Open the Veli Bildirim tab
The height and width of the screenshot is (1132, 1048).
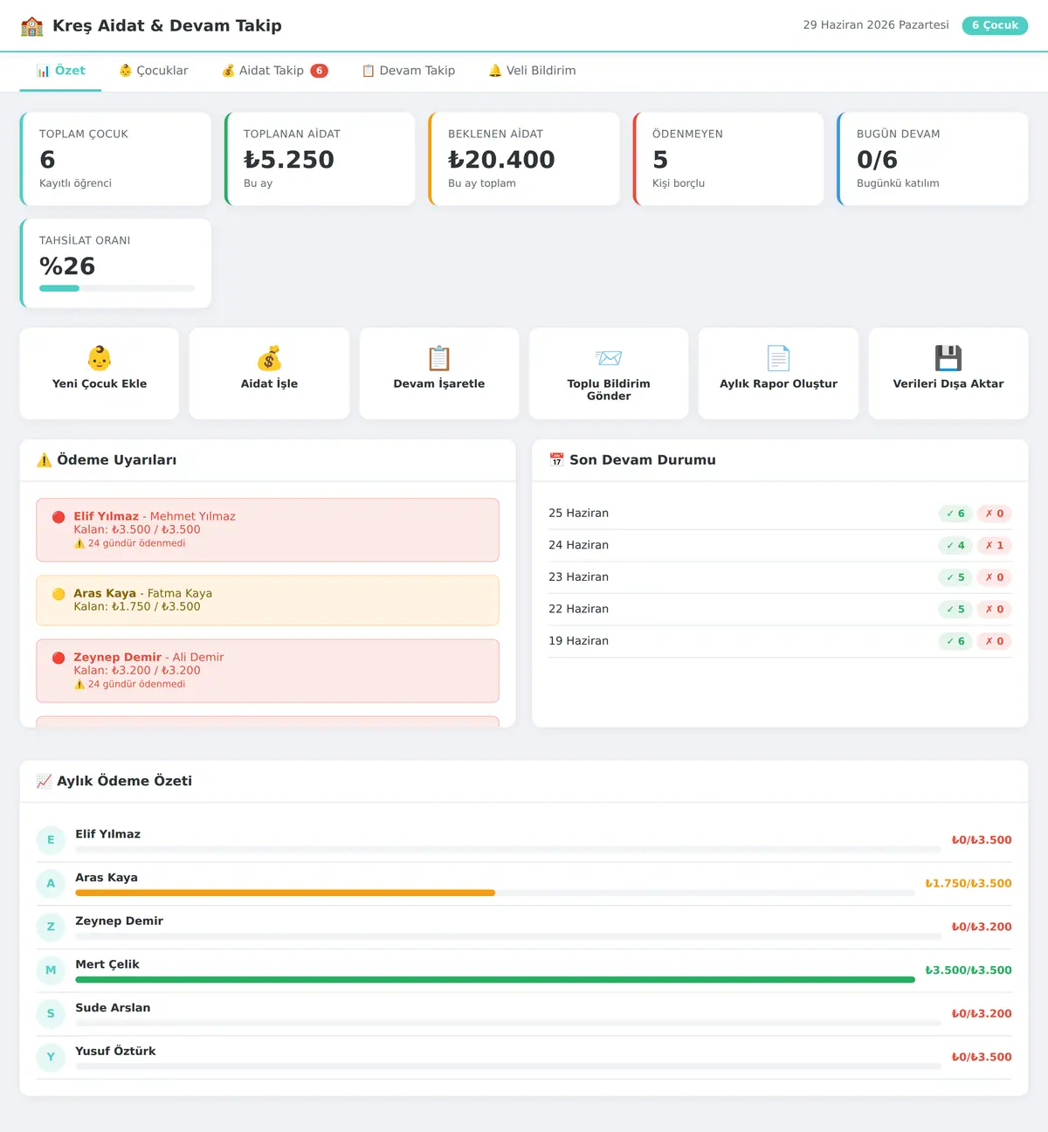(x=532, y=71)
